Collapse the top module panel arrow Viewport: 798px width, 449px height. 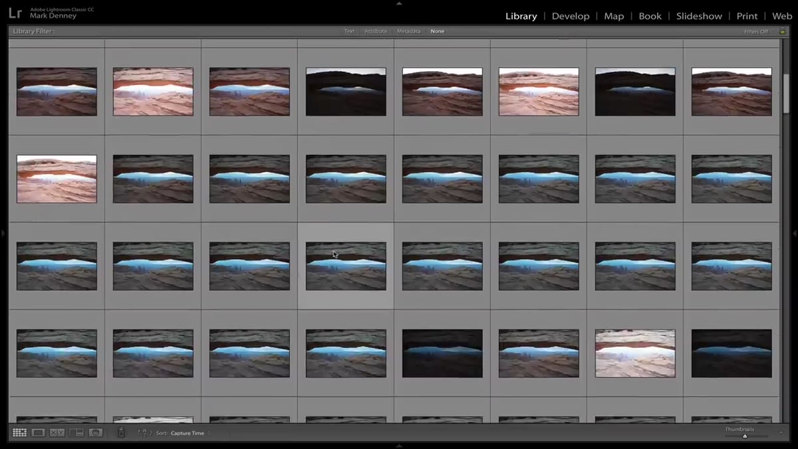(x=399, y=3)
